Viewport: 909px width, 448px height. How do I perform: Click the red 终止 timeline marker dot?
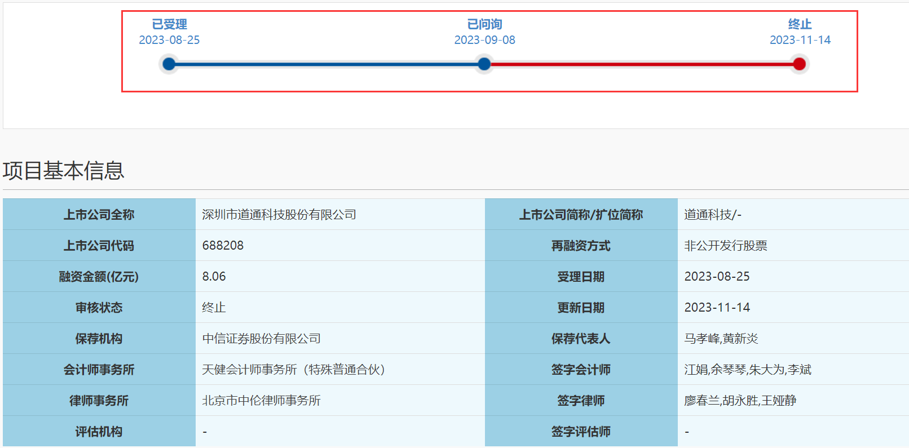tap(799, 64)
